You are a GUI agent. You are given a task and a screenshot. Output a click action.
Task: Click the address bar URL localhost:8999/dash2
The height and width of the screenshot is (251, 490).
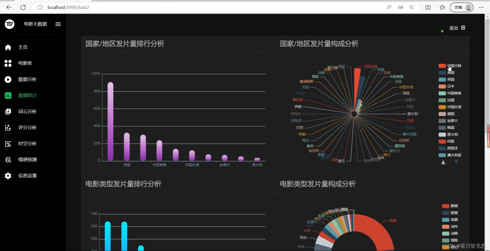tap(68, 7)
